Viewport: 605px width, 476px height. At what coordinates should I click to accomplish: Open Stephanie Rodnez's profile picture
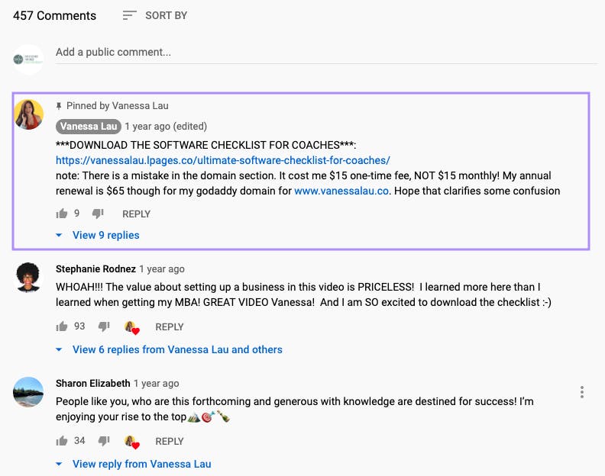28,277
